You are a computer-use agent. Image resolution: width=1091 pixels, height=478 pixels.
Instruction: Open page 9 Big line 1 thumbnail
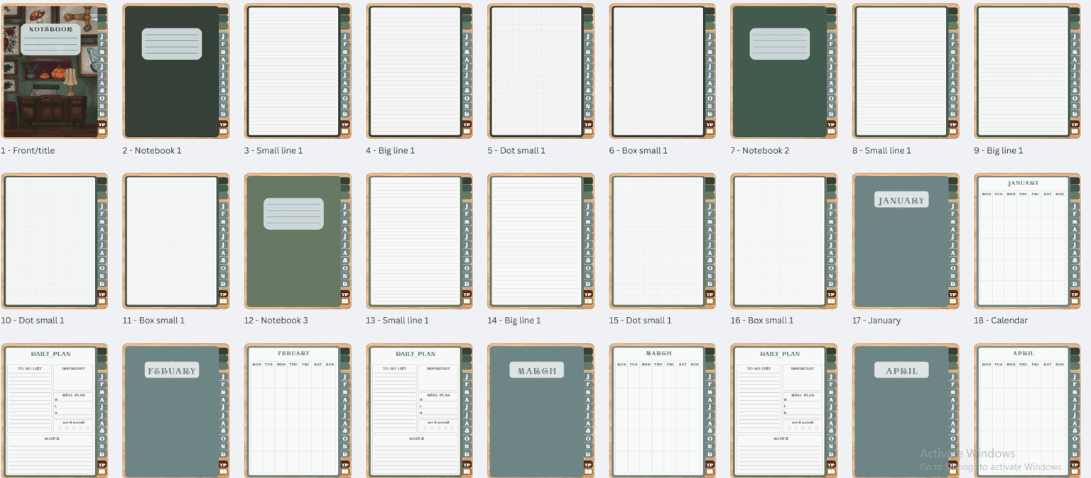[1027, 71]
